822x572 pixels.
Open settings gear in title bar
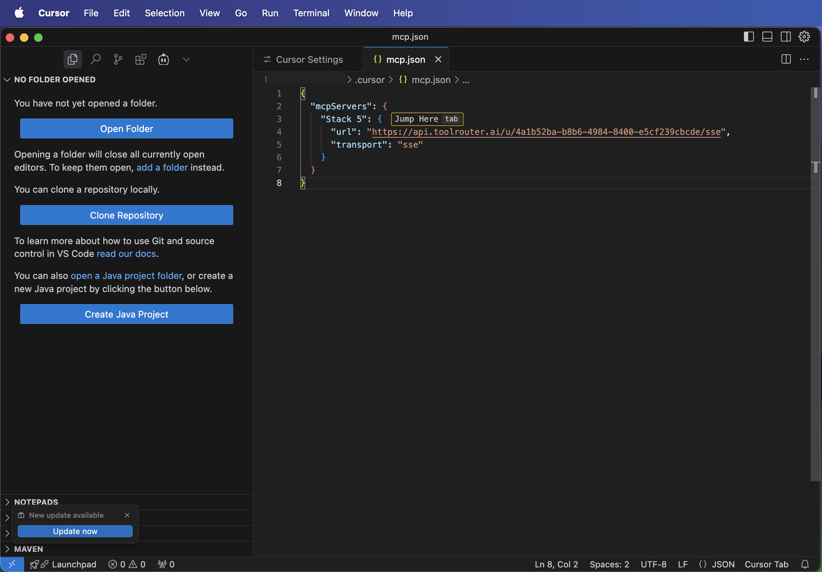[804, 37]
